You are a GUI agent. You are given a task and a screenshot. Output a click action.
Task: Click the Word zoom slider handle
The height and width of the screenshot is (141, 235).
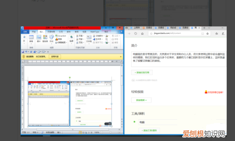pyautogui.click(x=110, y=132)
